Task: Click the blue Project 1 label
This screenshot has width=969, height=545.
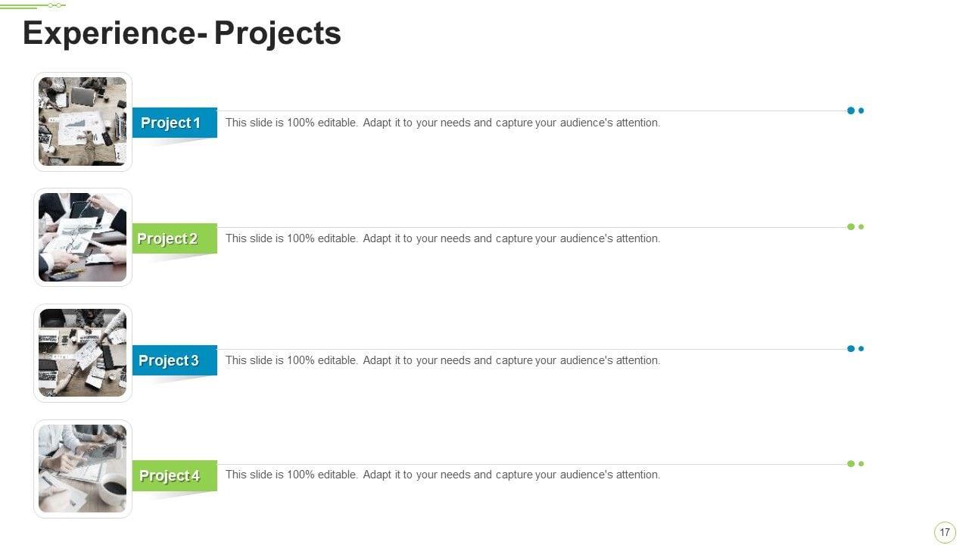Action: click(x=174, y=123)
